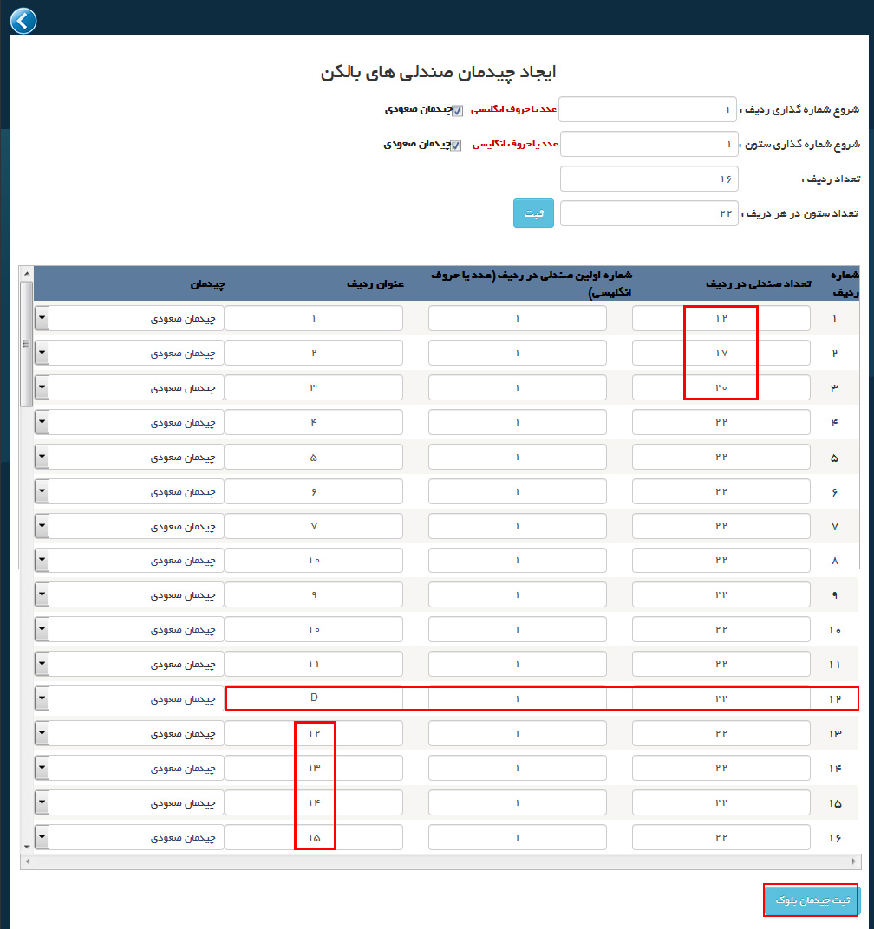Screen dimensions: 874x929
Task: Click the چیدمان column header
Action: [207, 284]
